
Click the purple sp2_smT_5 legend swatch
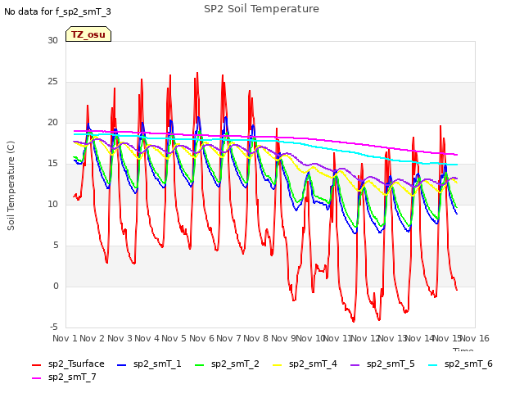pos(355,365)
